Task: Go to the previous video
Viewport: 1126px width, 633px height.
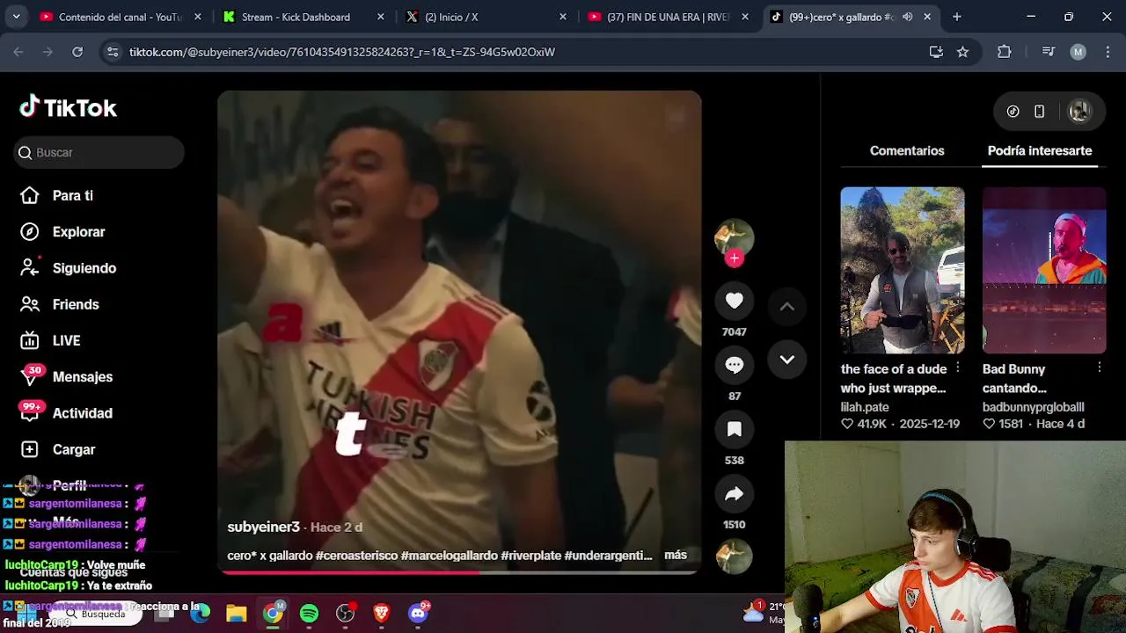Action: click(787, 306)
